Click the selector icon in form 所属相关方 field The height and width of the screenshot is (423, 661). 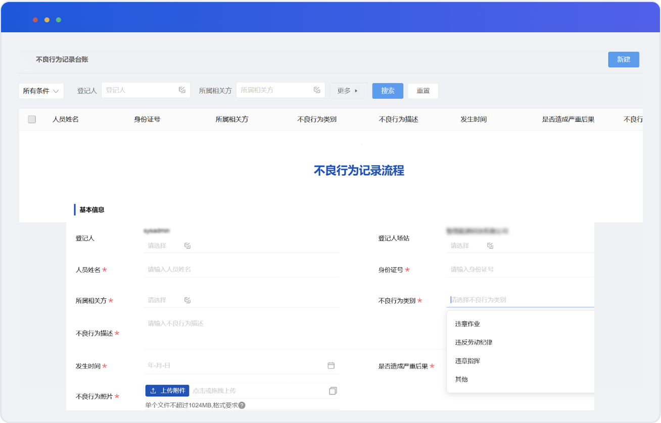pos(187,300)
